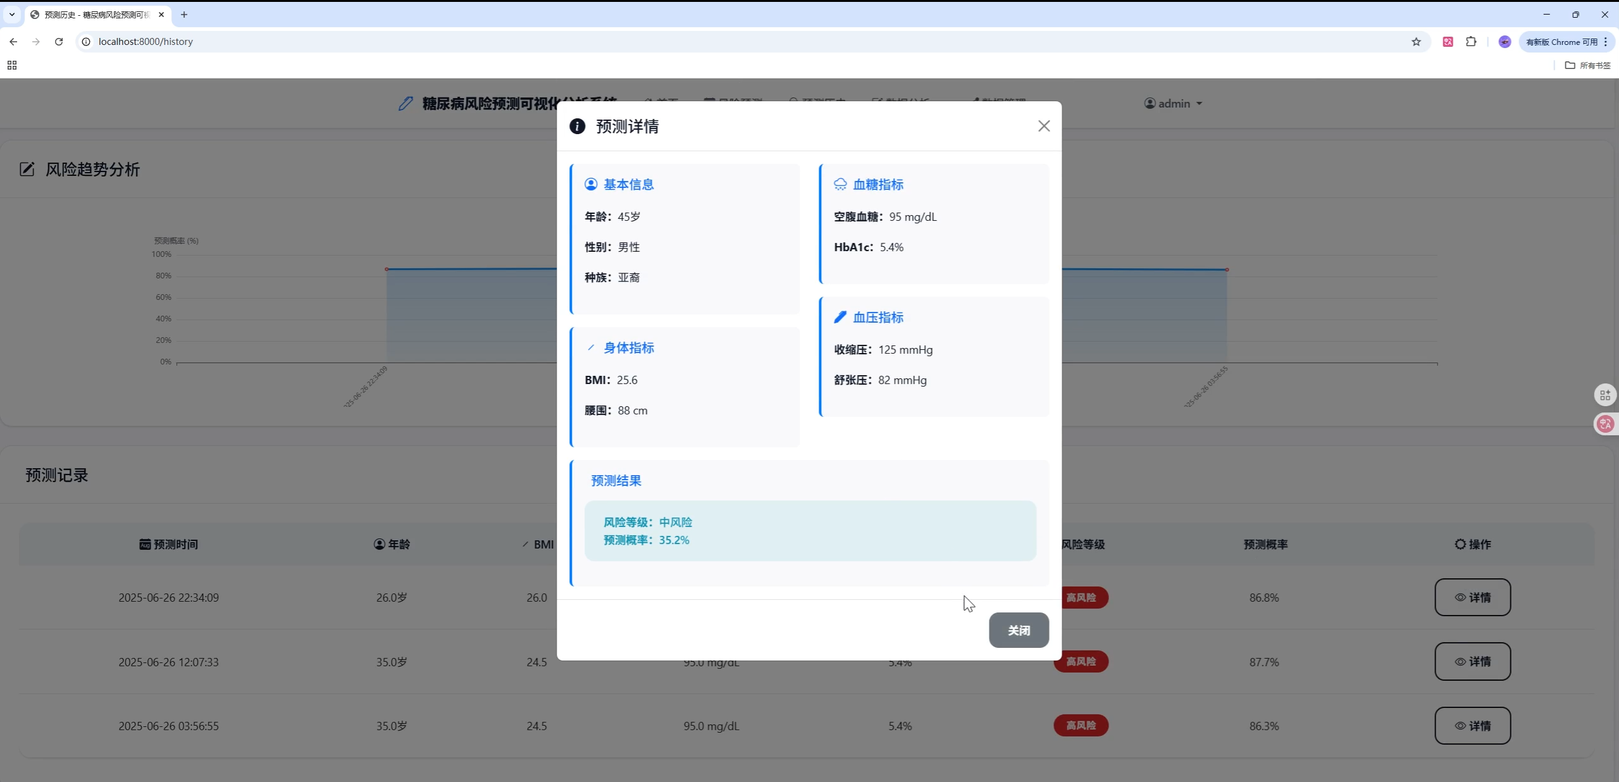The height and width of the screenshot is (782, 1619).
Task: Show details for the 03:56:55 record
Action: (x=1472, y=726)
